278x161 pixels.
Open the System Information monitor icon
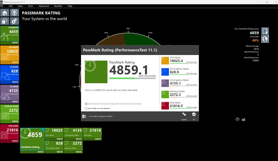click(x=14, y=13)
